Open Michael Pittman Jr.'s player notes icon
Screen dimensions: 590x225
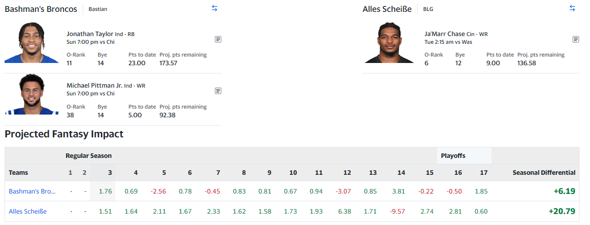(x=218, y=91)
